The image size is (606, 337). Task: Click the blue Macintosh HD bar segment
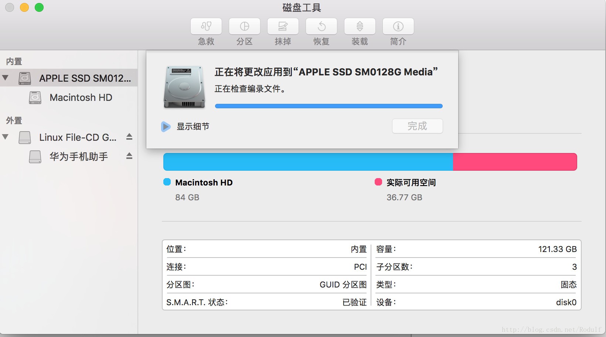pos(308,162)
